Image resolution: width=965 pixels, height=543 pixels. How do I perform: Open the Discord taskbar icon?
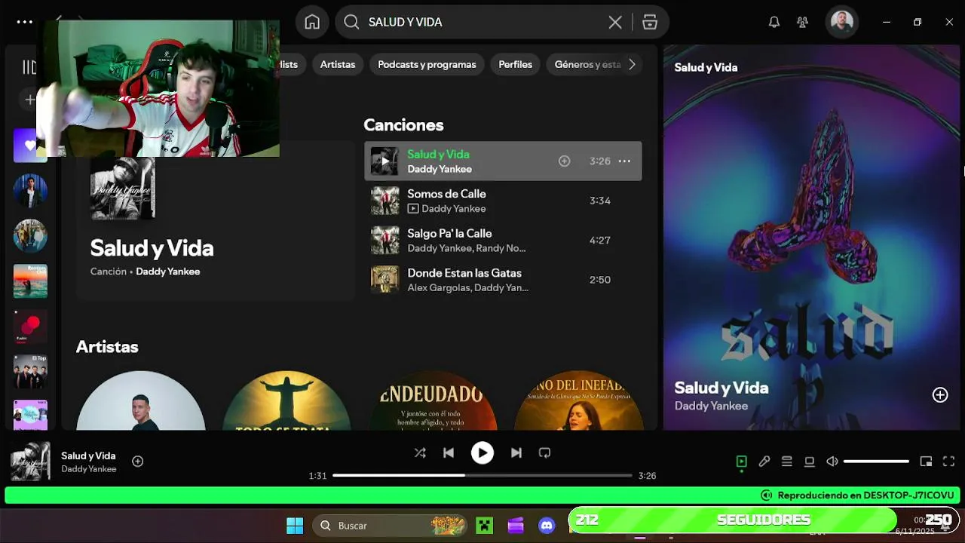pos(547,526)
